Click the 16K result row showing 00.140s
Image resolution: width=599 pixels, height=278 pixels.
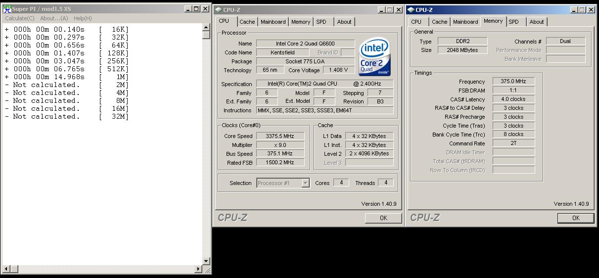(x=67, y=29)
